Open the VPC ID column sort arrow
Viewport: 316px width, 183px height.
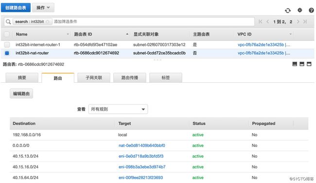click(290, 34)
